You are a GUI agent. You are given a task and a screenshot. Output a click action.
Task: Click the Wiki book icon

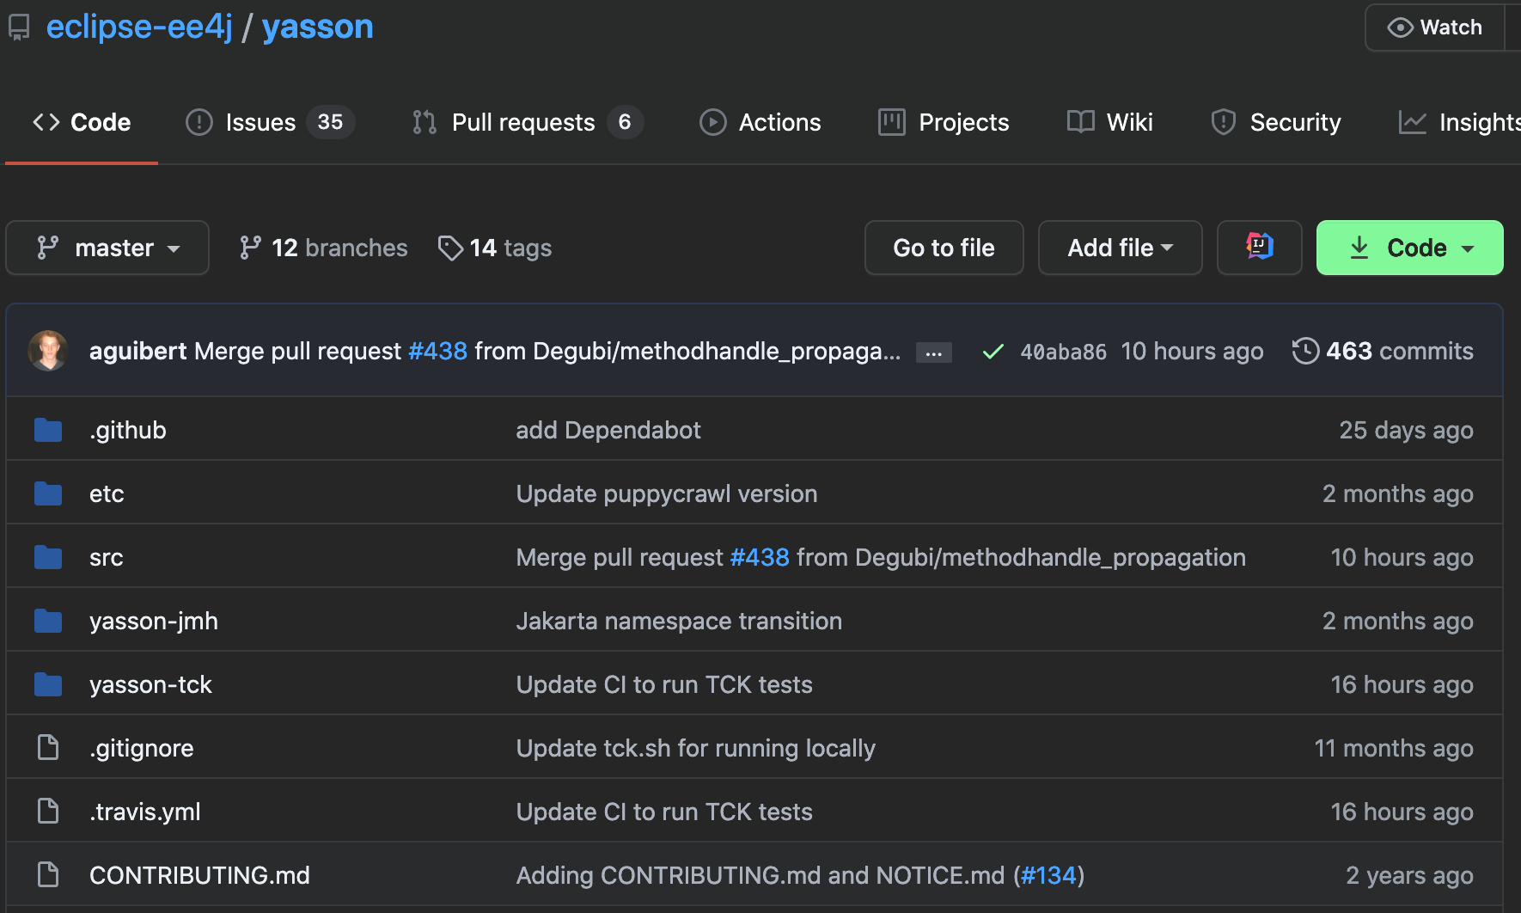(1081, 122)
